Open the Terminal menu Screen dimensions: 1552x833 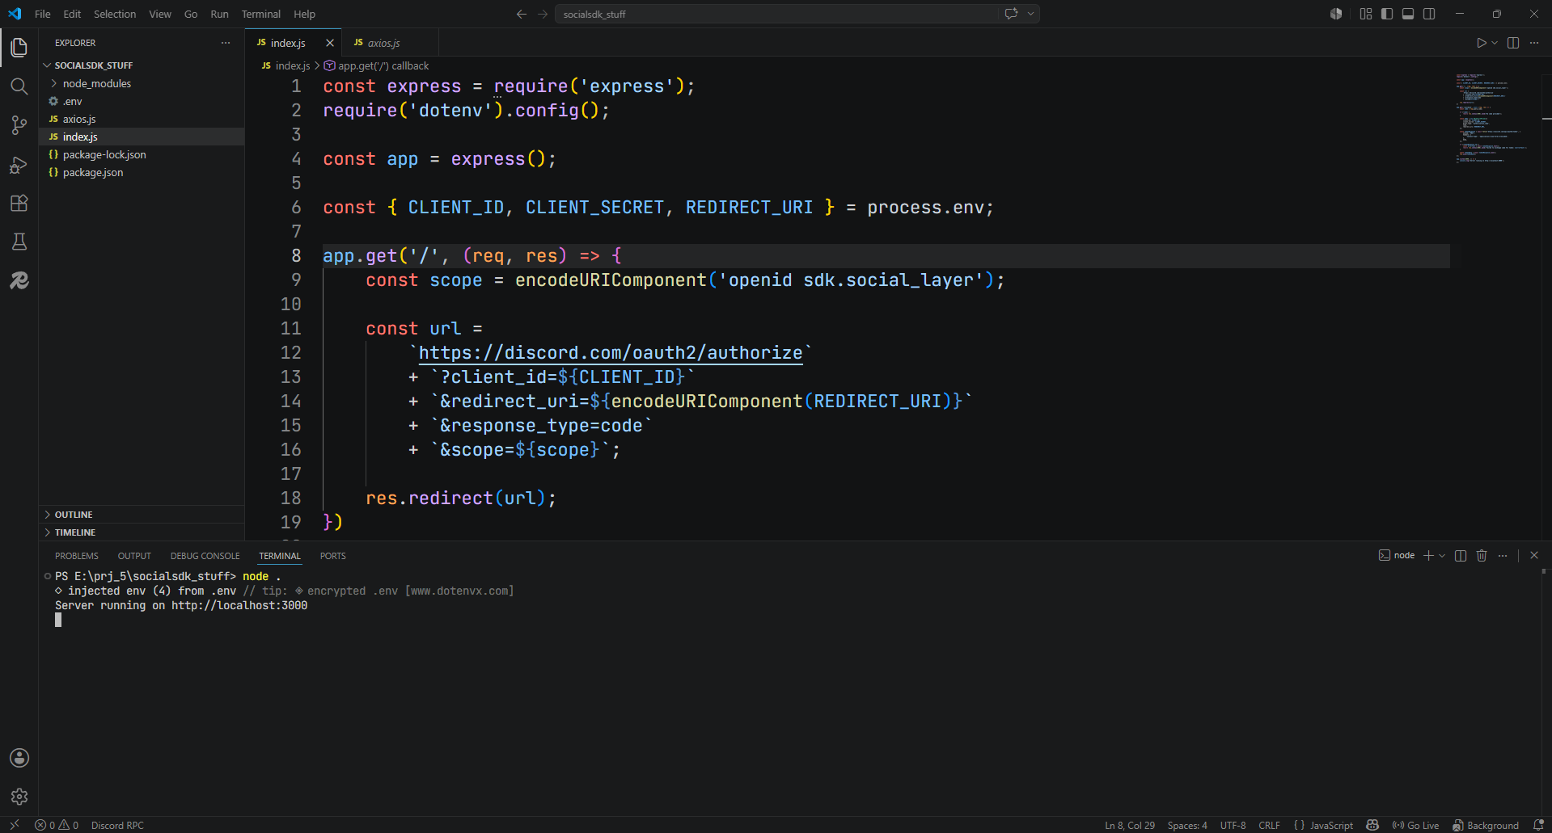260,14
